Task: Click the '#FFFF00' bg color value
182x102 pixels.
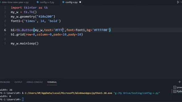Action: tap(101, 30)
